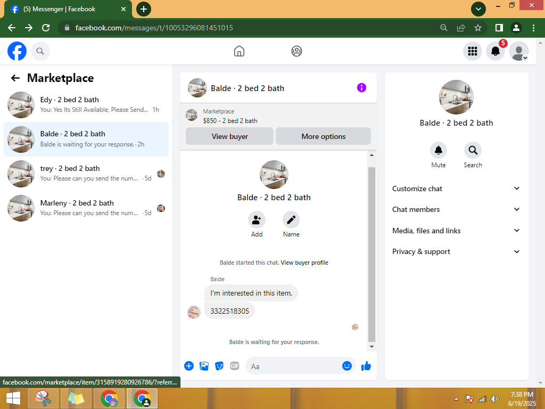Image resolution: width=545 pixels, height=409 pixels.
Task: Open the Facebook search magnifier
Action: coord(40,51)
